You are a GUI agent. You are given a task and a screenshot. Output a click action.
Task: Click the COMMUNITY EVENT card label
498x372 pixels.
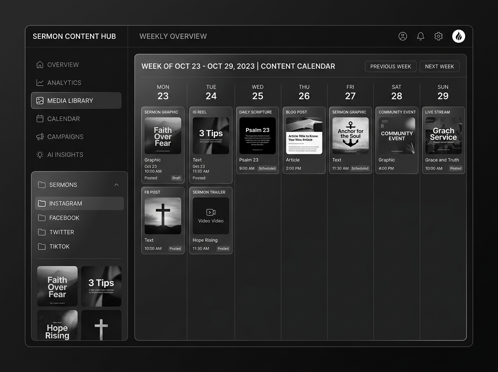(x=397, y=112)
